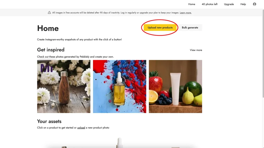Open the Help menu item
The height and width of the screenshot is (148, 264).
click(243, 4)
